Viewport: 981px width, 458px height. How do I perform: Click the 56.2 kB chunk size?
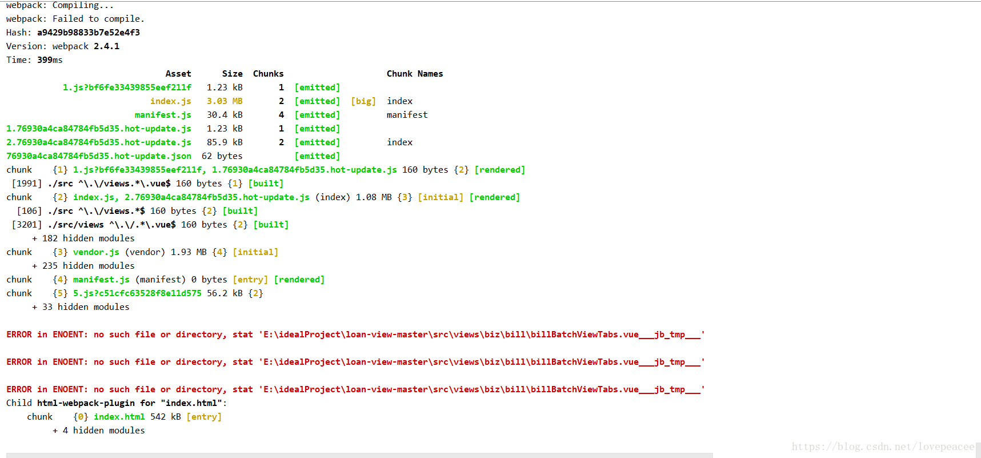point(225,293)
